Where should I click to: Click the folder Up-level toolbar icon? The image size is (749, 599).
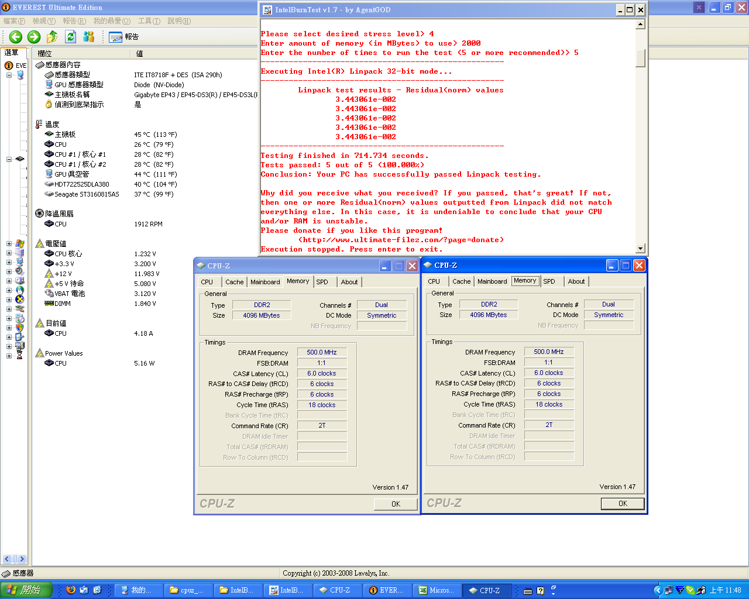pos(52,37)
